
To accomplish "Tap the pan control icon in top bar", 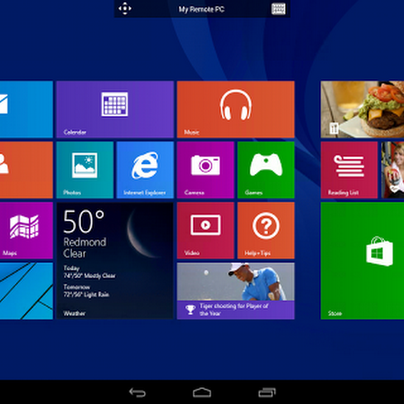I will [125, 9].
